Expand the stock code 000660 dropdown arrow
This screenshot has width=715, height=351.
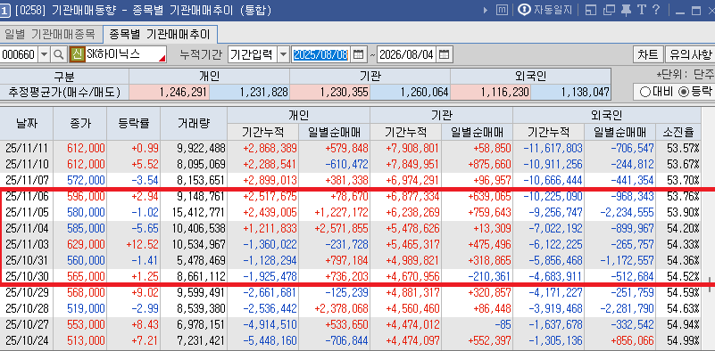point(44,55)
